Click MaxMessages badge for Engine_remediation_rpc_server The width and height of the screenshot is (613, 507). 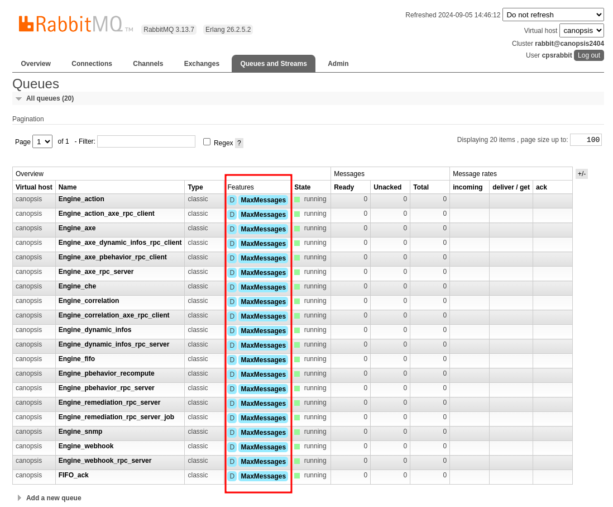point(263,404)
